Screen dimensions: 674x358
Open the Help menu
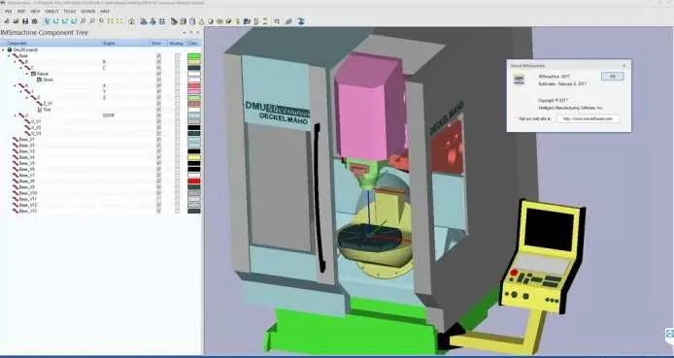[105, 12]
